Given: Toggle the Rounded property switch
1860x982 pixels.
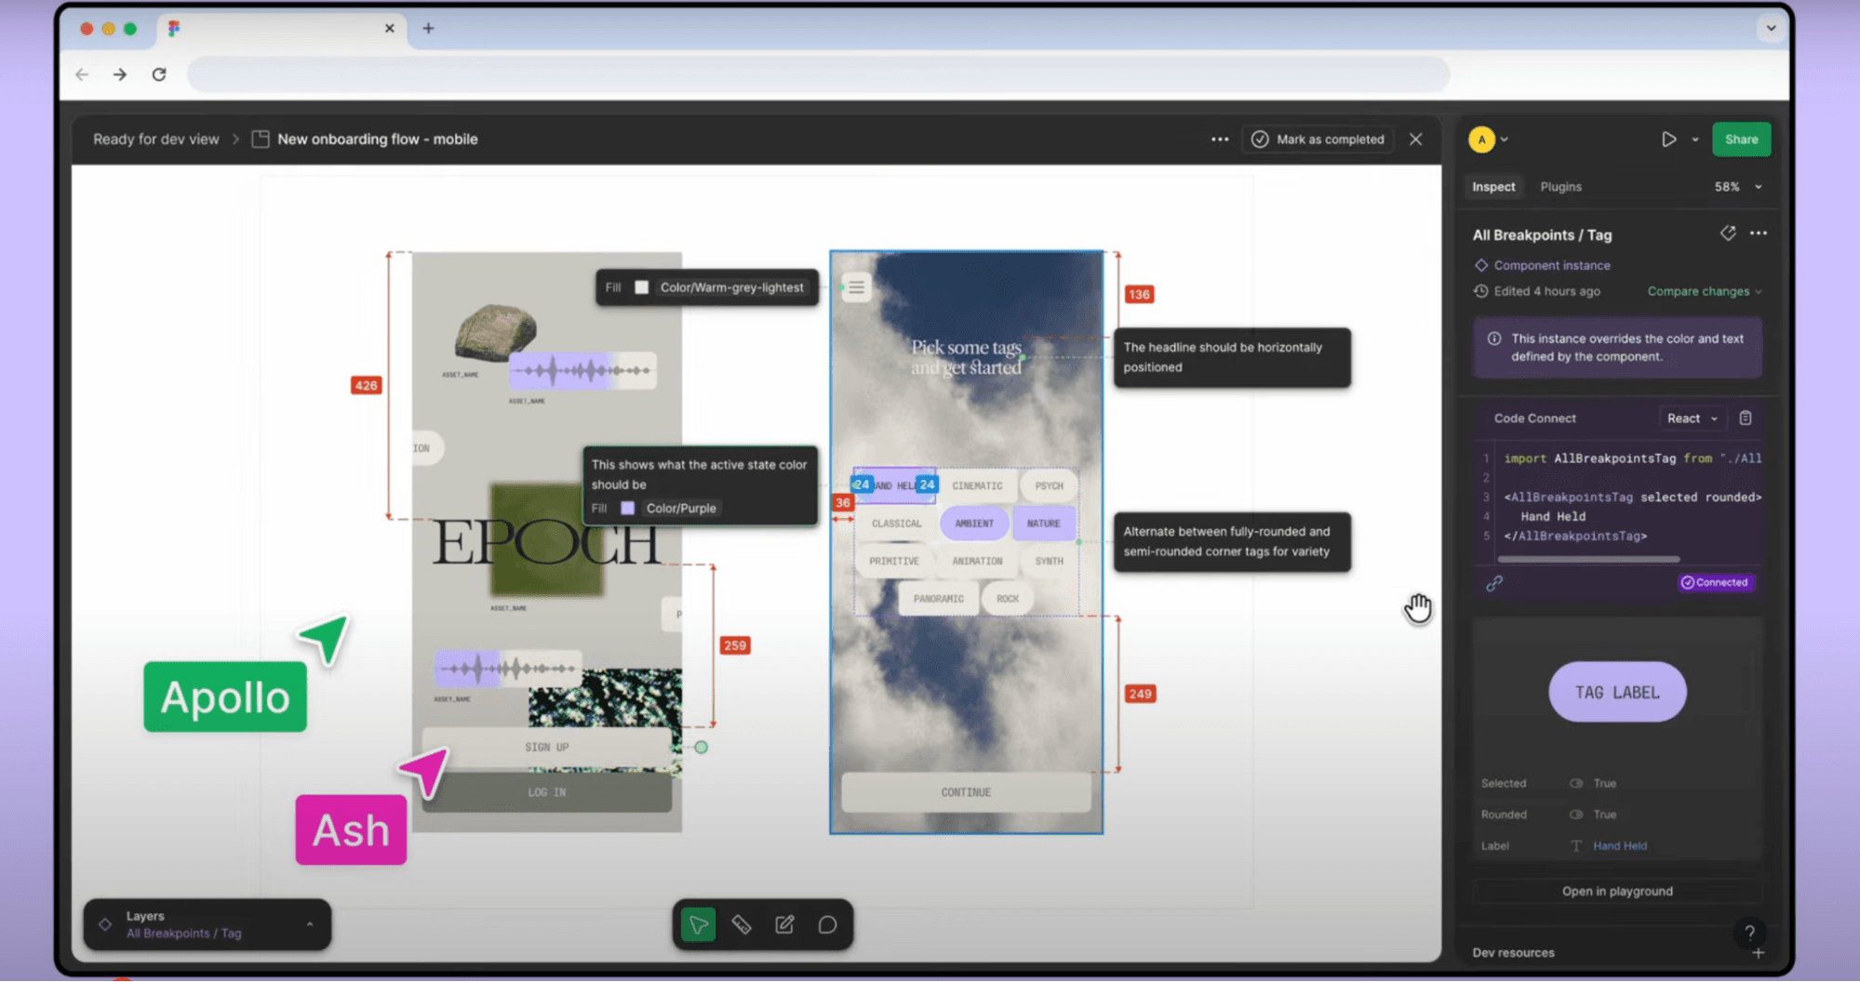Looking at the screenshot, I should click(1576, 815).
